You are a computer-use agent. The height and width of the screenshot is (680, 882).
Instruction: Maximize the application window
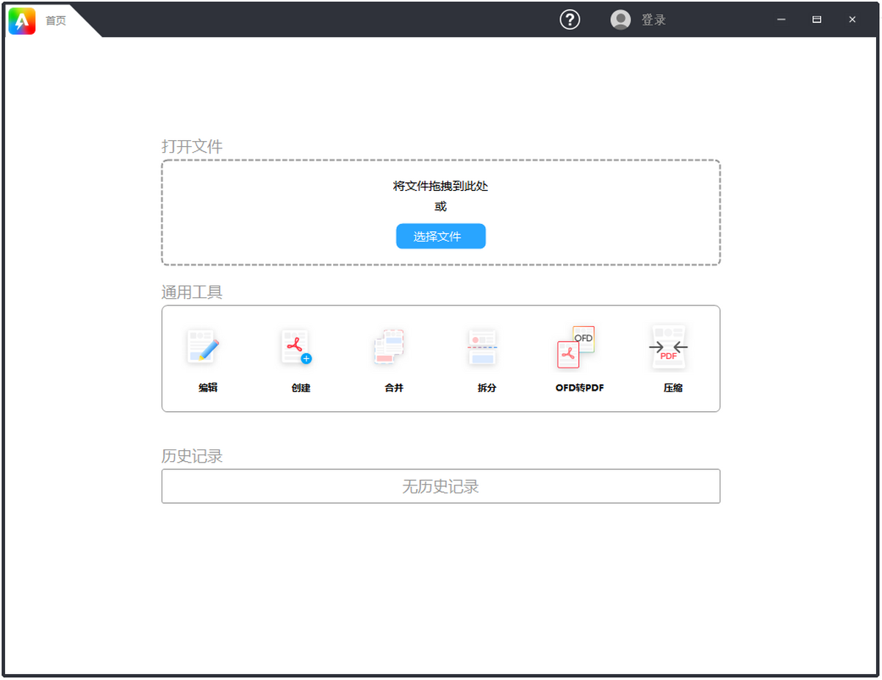click(x=817, y=20)
